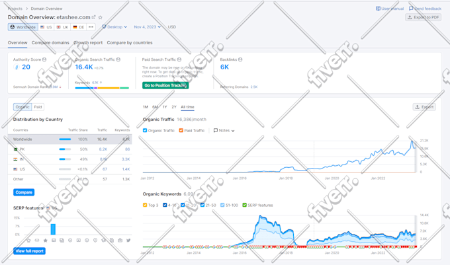
Task: Select the All time range
Action: click(187, 107)
